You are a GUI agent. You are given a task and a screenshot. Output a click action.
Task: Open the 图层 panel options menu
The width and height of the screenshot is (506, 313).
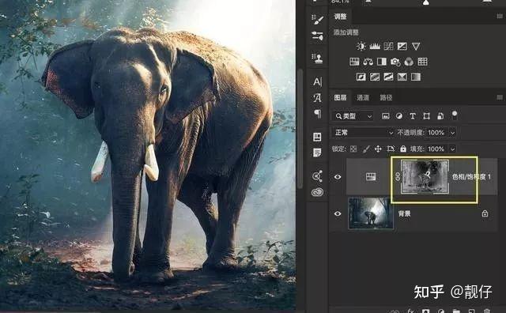pyautogui.click(x=500, y=97)
